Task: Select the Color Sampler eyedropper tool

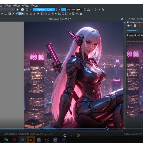Action: (13, 14)
